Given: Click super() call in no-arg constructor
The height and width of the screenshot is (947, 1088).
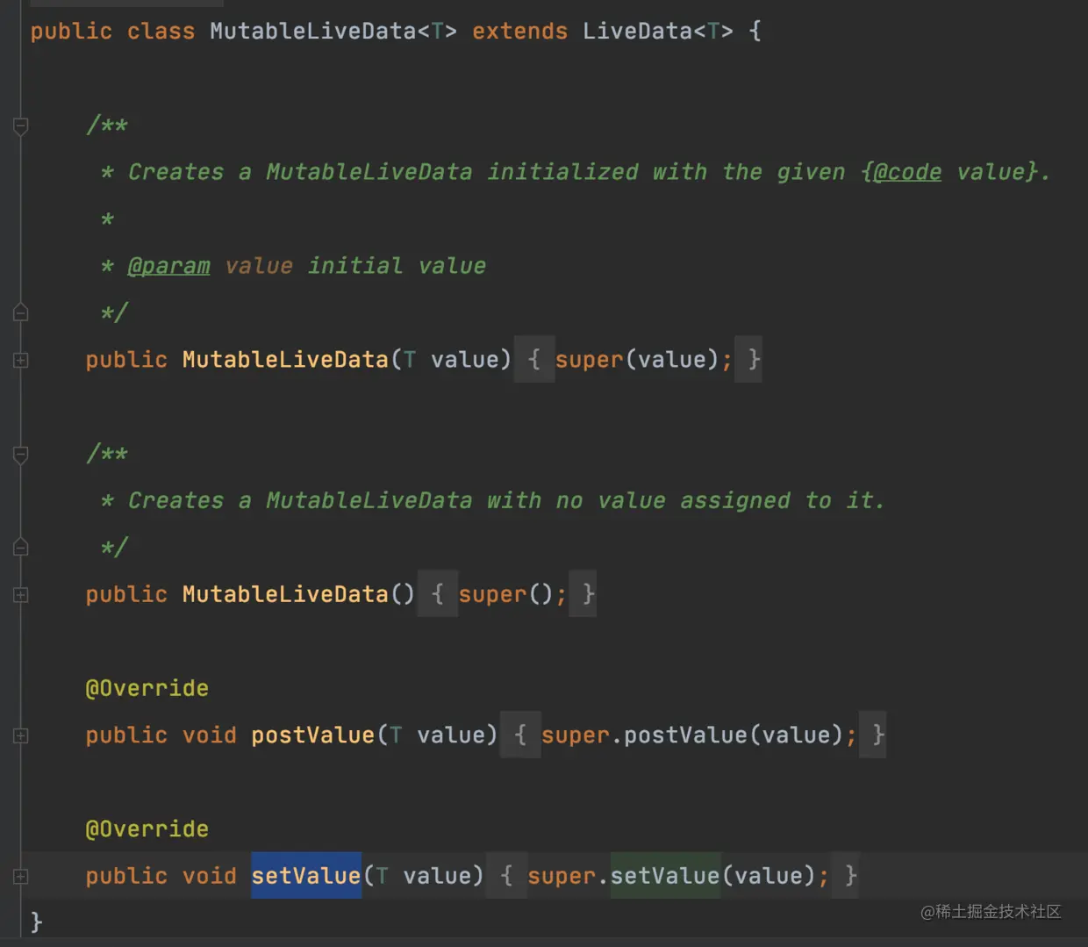Looking at the screenshot, I should pyautogui.click(x=506, y=593).
